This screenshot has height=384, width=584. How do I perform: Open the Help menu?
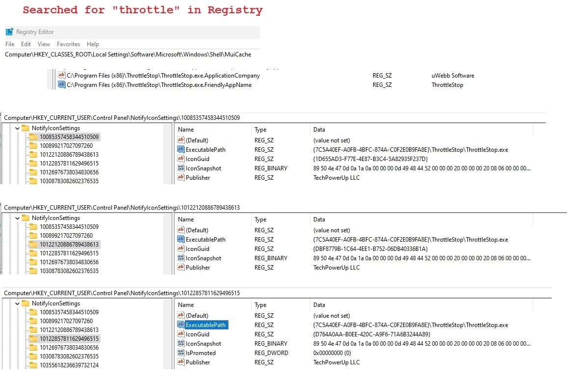[x=93, y=44]
